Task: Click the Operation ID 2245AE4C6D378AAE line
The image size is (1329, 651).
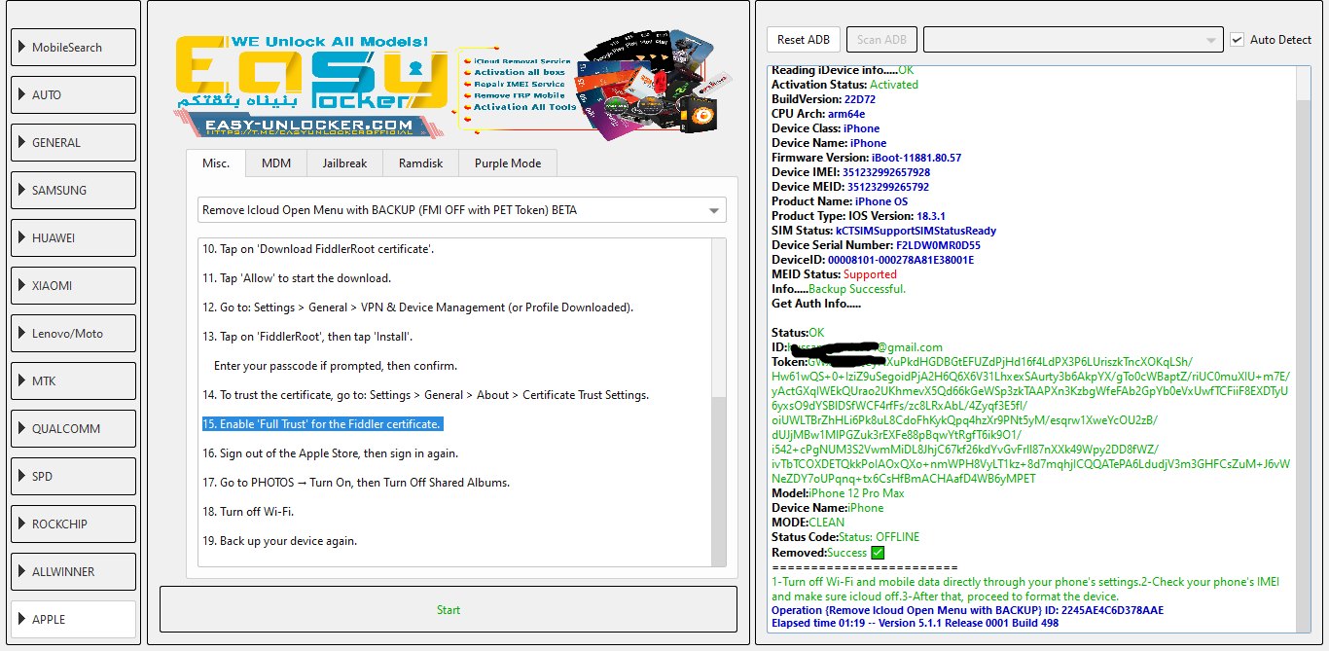Action: tap(967, 610)
